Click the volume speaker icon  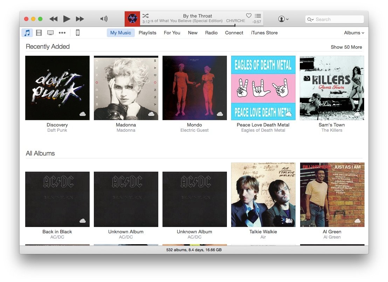104,19
